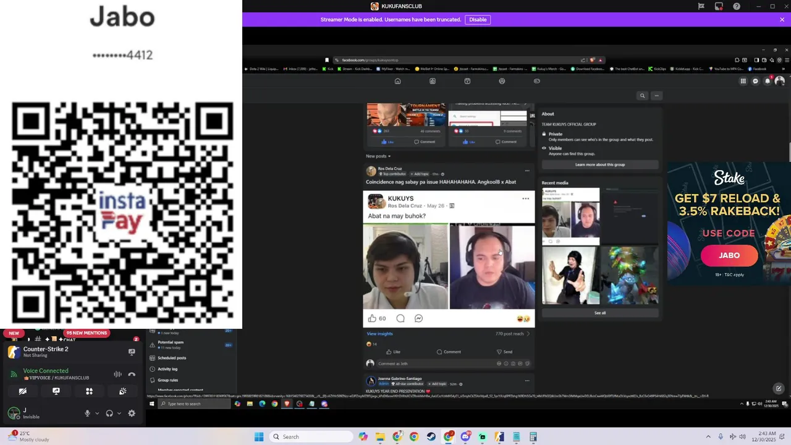Open View insights link
This screenshot has width=791, height=445.
[379, 334]
